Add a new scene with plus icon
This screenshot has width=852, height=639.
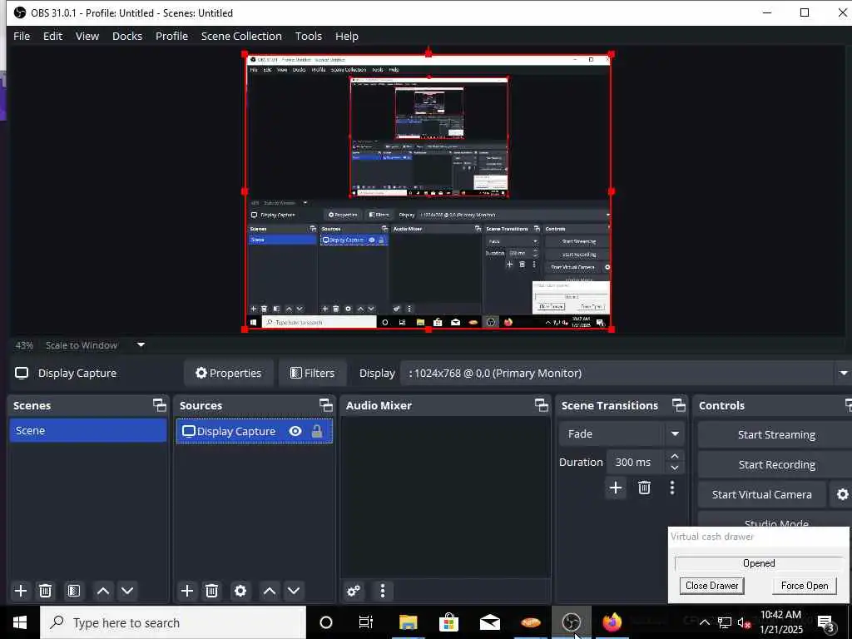click(21, 591)
